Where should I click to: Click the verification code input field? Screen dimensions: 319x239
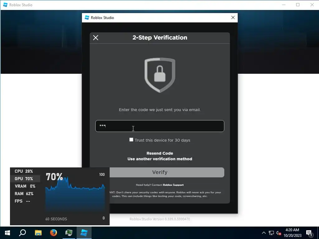160,126
